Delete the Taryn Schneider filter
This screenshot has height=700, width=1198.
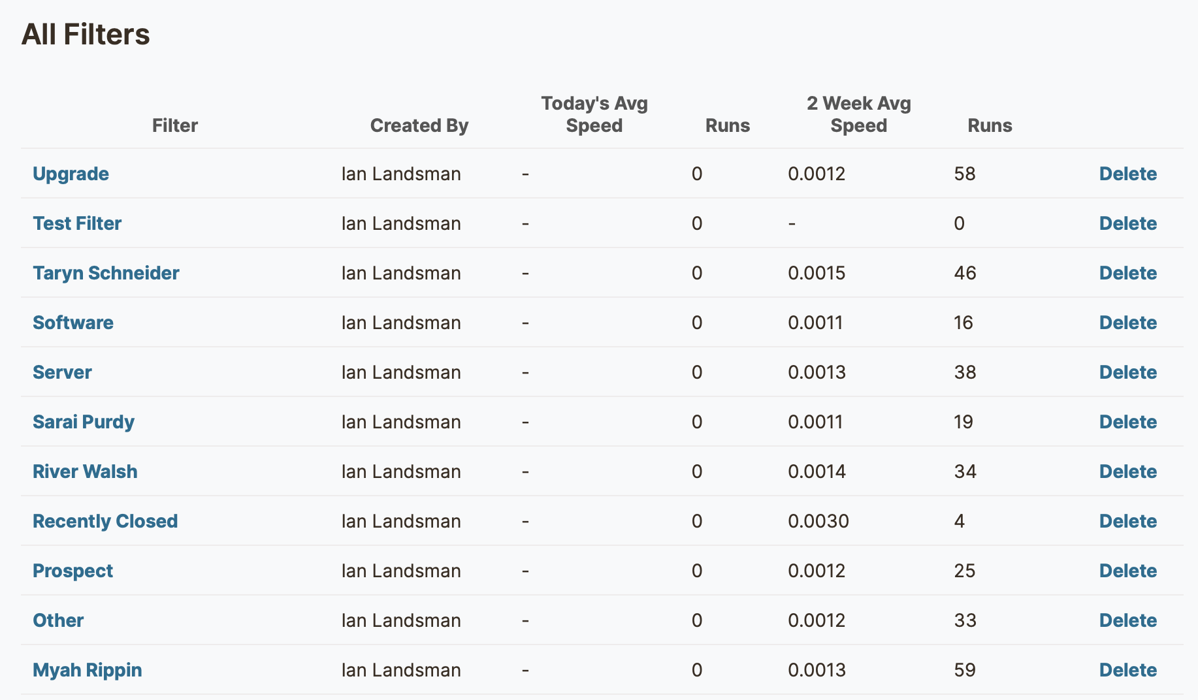pyautogui.click(x=1128, y=273)
